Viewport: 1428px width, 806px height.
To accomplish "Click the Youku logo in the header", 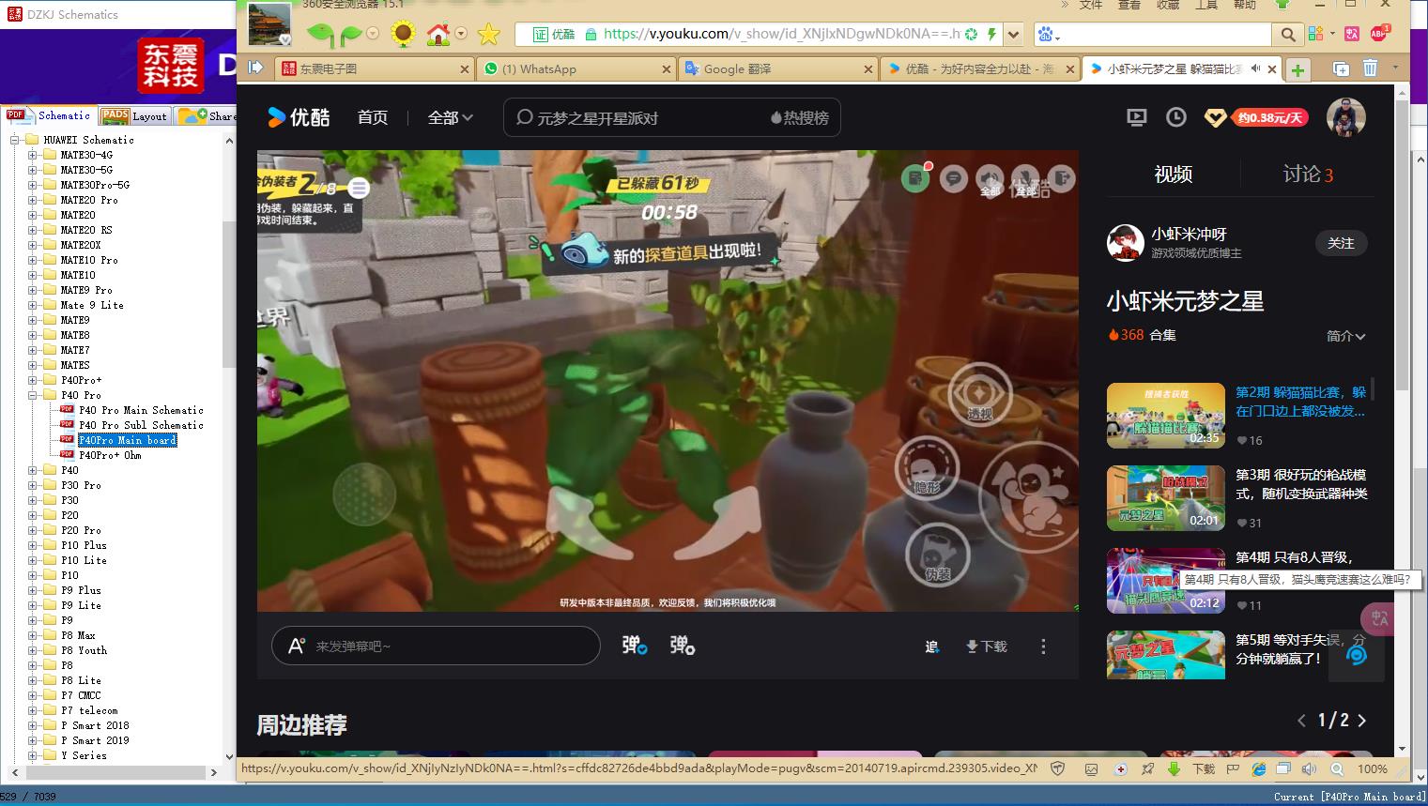I will [x=299, y=117].
